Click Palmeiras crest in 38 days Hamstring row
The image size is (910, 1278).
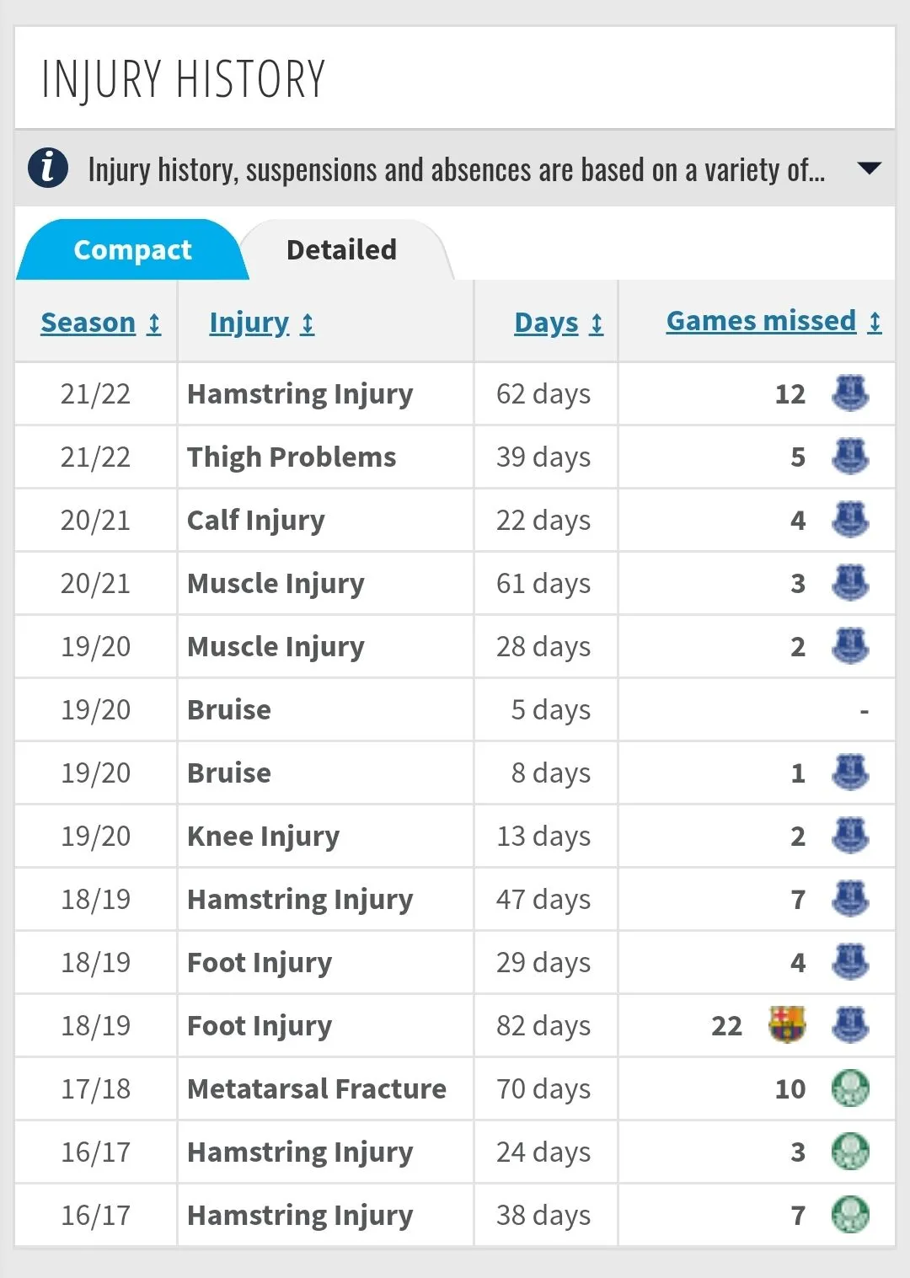click(850, 1215)
